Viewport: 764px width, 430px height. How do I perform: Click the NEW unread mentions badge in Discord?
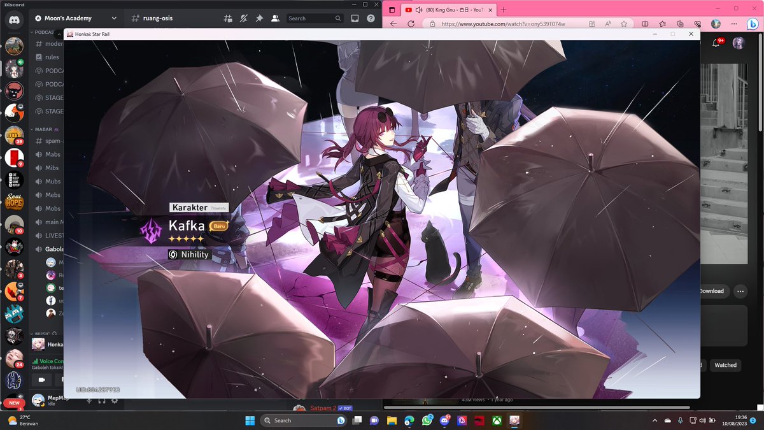pos(13,403)
